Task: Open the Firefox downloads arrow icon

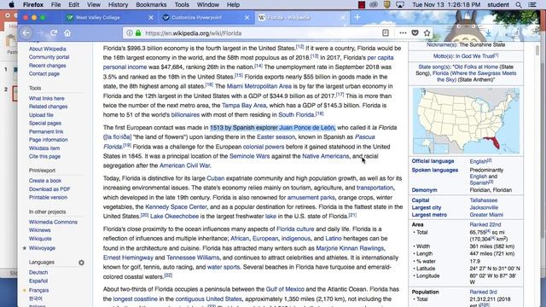Action: coord(489,33)
